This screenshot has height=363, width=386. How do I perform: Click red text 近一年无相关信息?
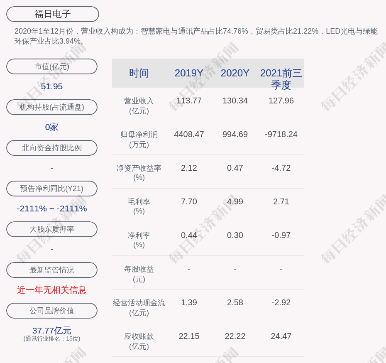pyautogui.click(x=52, y=290)
